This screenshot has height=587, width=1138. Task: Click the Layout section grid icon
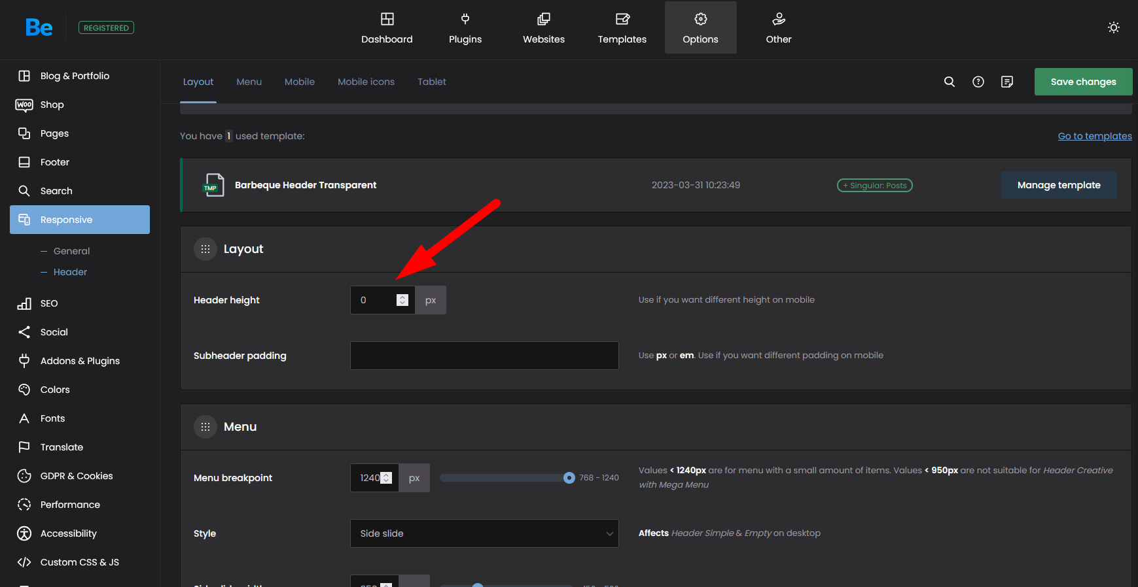(205, 249)
